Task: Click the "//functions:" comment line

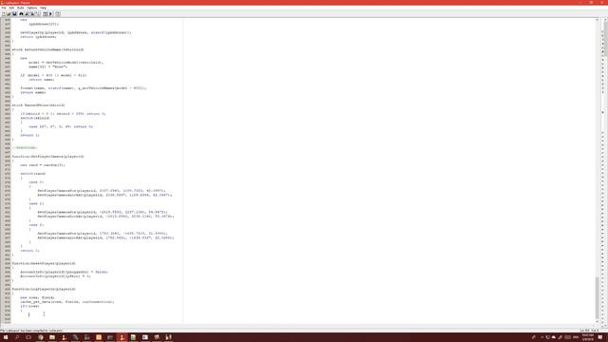Action: pos(25,148)
